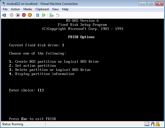Turn off the virtual machine
Screen dimensions: 165x128
(18, 15)
